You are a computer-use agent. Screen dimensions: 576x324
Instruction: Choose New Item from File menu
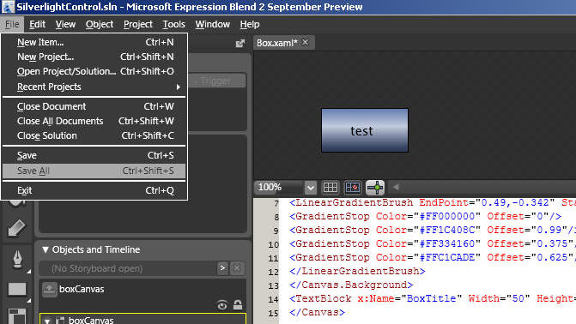coord(94,42)
